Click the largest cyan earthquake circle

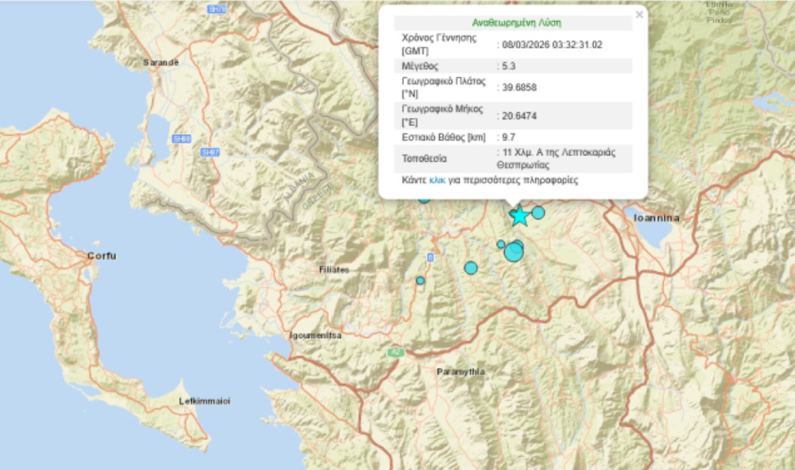tap(513, 252)
